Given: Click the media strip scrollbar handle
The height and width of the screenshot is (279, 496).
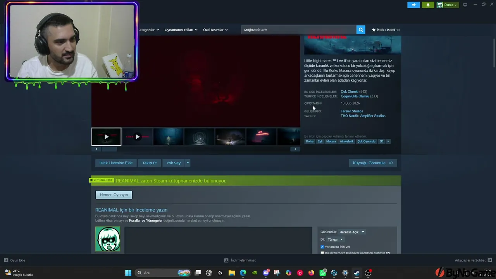Looking at the screenshot, I should (109, 149).
